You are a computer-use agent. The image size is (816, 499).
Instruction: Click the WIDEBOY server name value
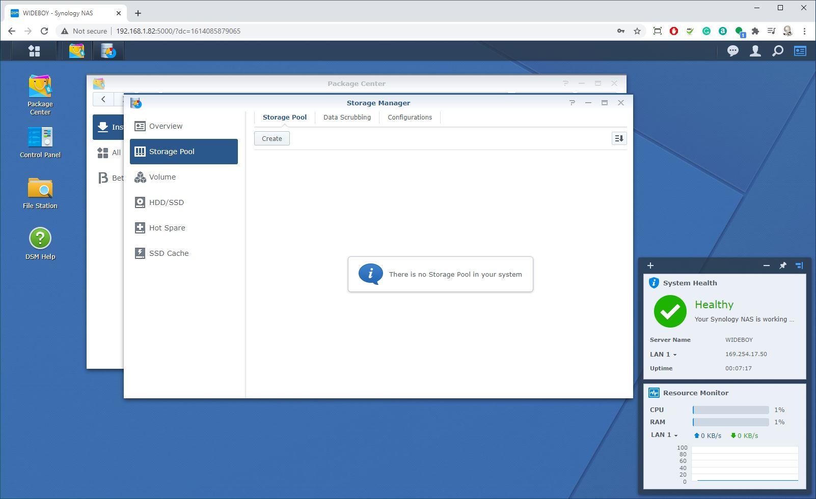point(739,340)
